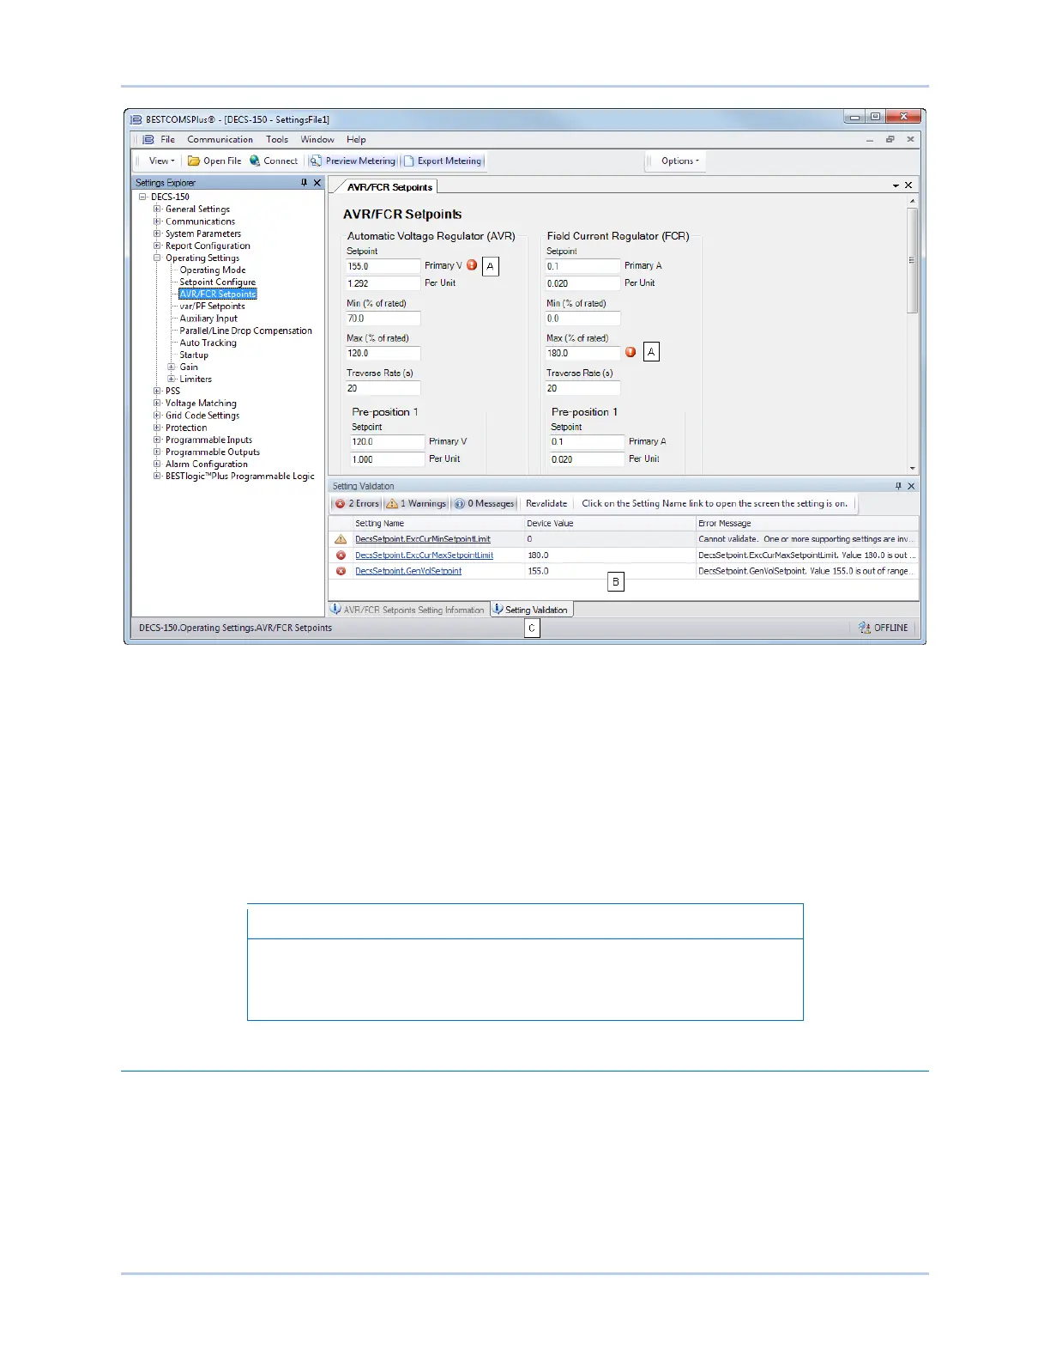Screen dimensions: 1050x1360
Task: Click the Preview Metering icon
Action: click(317, 161)
